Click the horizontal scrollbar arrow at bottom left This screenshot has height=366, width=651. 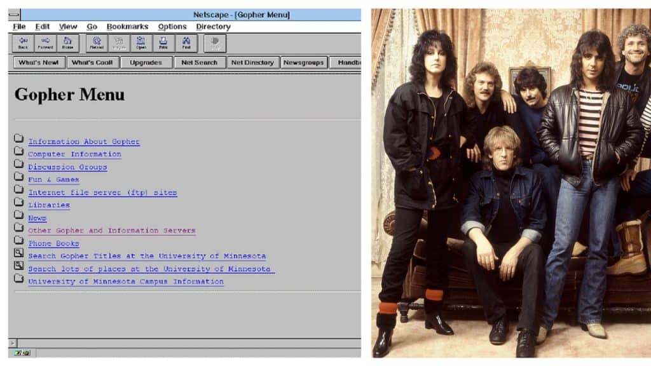pyautogui.click(x=13, y=343)
